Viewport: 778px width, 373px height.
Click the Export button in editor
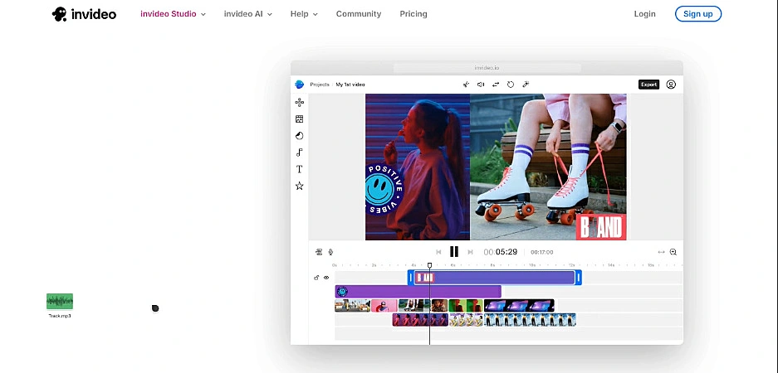pos(648,85)
